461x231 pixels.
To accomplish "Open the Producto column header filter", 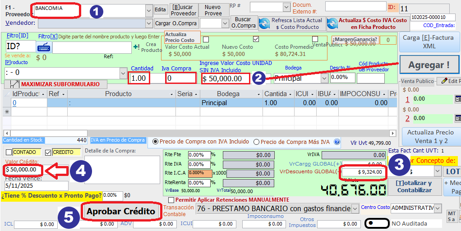I will click(171, 94).
